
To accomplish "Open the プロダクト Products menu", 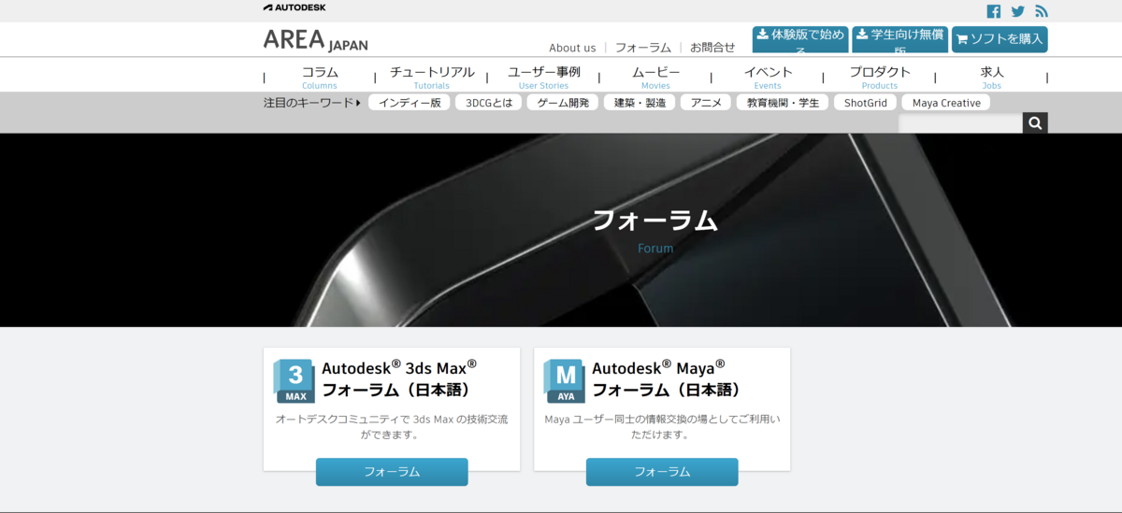I will (880, 77).
